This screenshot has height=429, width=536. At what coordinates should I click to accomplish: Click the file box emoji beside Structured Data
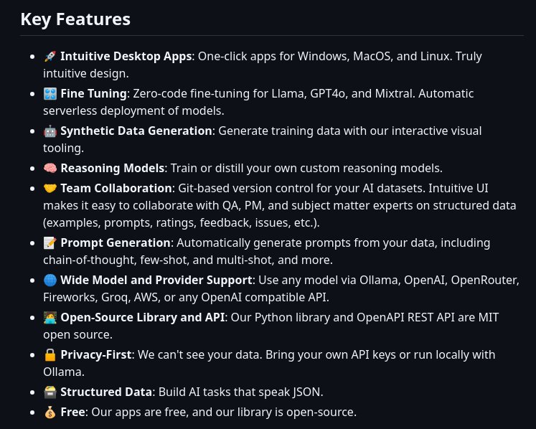click(50, 392)
